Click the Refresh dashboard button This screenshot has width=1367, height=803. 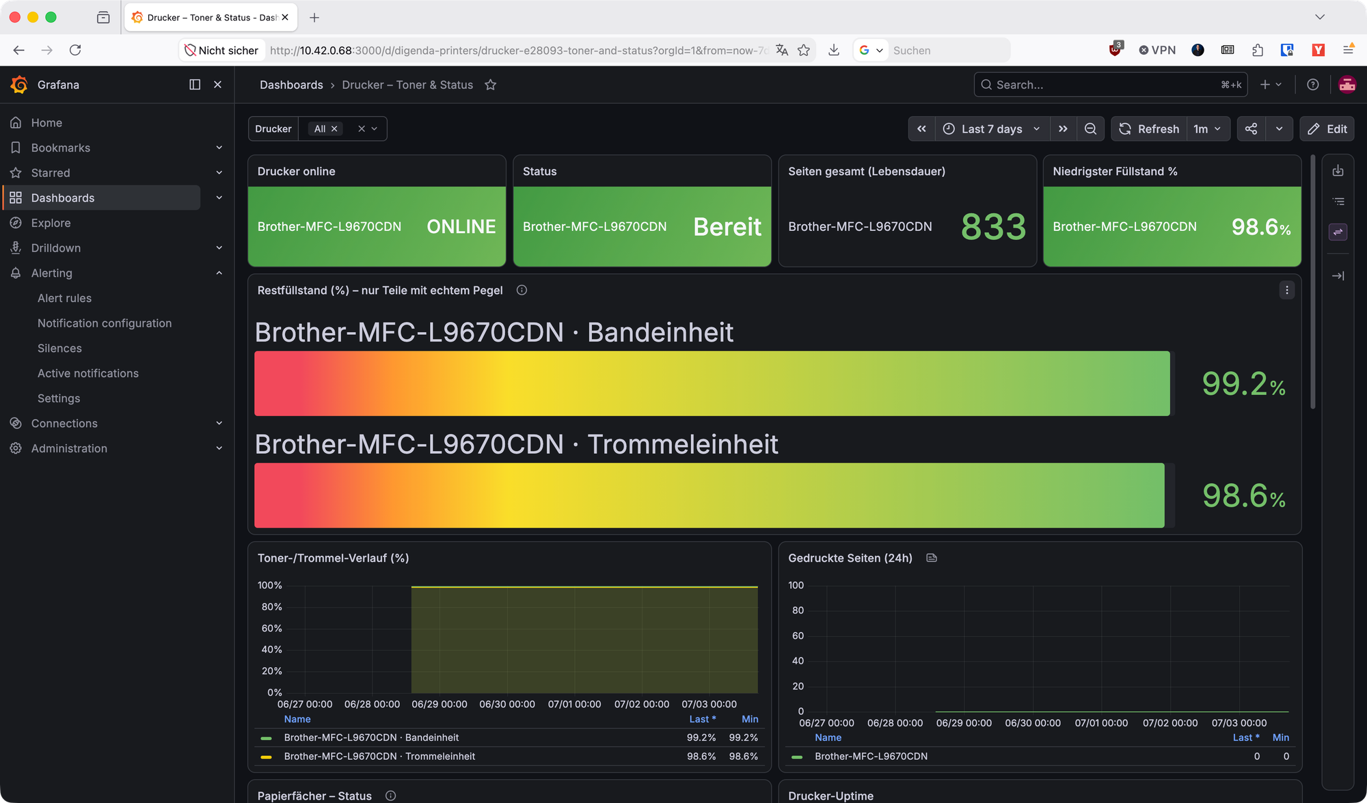tap(1149, 128)
